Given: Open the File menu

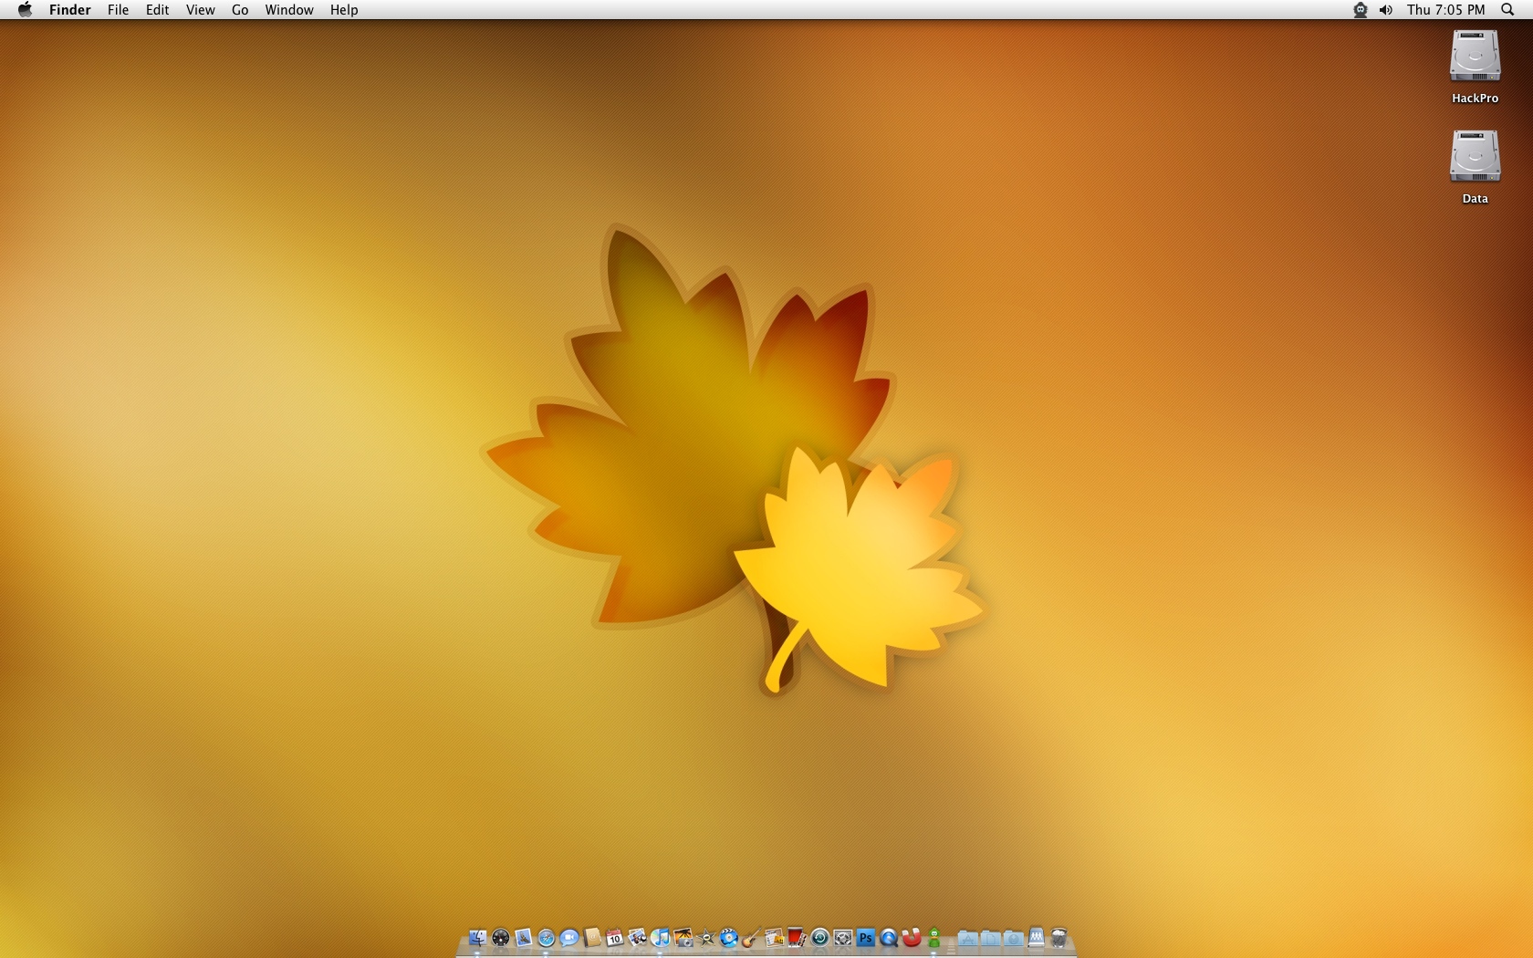Looking at the screenshot, I should (118, 10).
